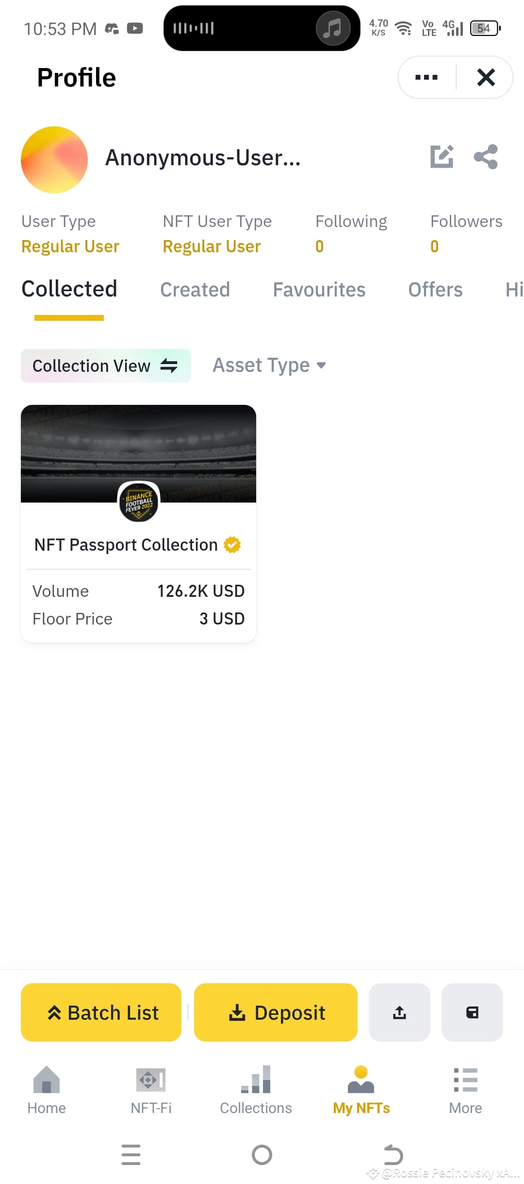Switch to the Created tab
The width and height of the screenshot is (524, 1184).
click(195, 290)
